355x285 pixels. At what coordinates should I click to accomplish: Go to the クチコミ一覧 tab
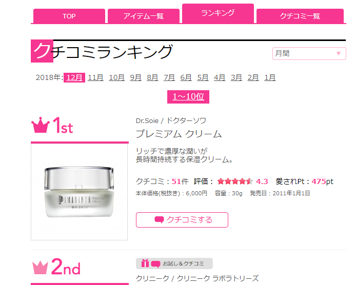tap(300, 16)
